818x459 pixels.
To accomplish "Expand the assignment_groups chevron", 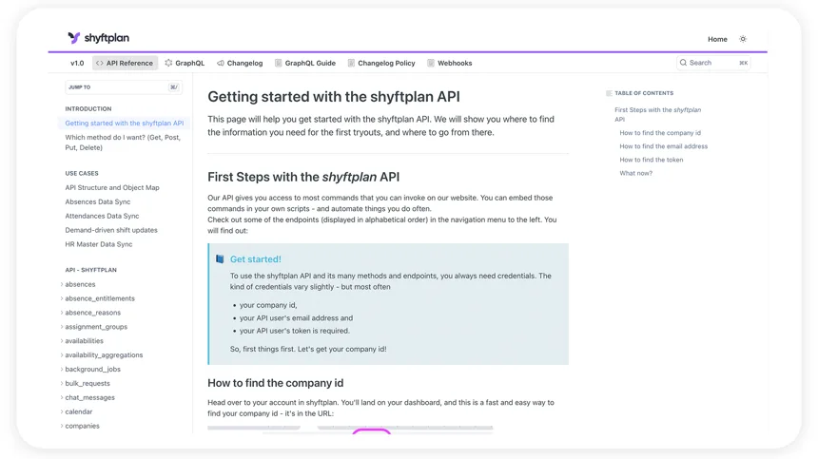I will tap(62, 327).
